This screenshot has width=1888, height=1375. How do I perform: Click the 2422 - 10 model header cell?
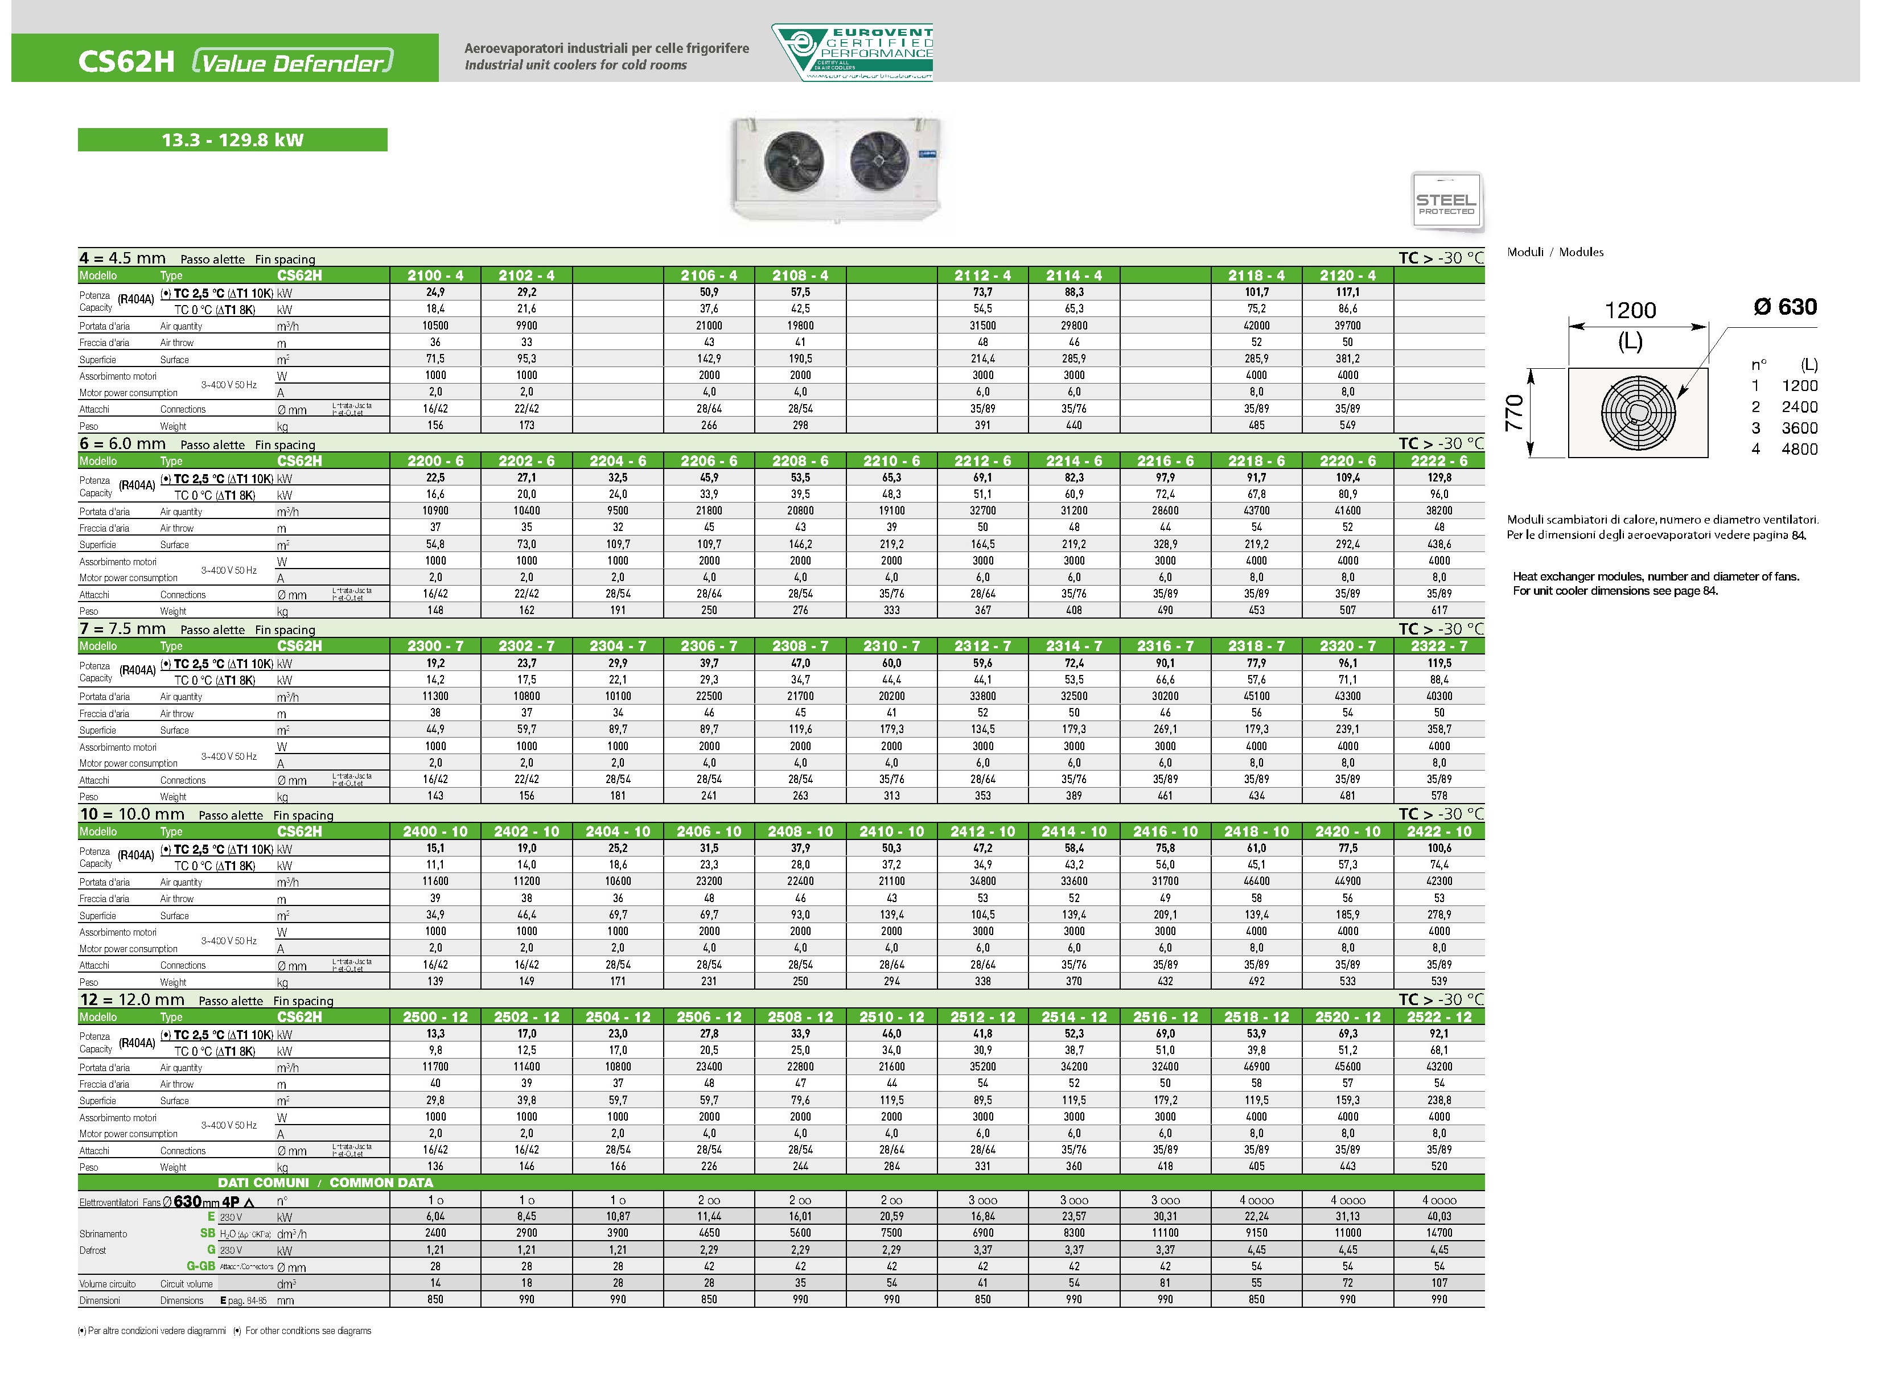point(1438,831)
